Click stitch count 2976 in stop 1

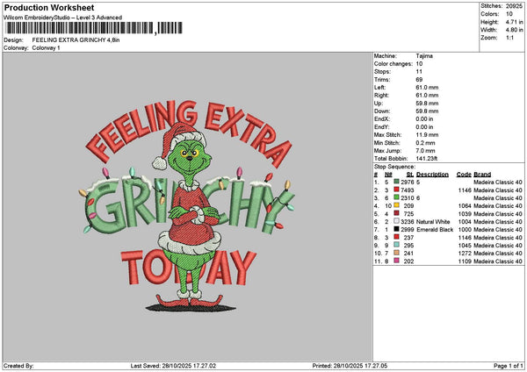[x=408, y=182]
